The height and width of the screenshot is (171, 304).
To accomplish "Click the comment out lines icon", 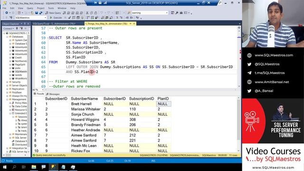I will [117, 18].
